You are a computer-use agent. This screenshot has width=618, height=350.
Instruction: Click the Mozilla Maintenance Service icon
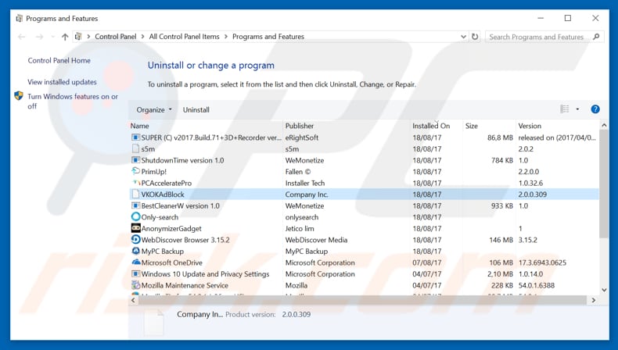click(135, 285)
